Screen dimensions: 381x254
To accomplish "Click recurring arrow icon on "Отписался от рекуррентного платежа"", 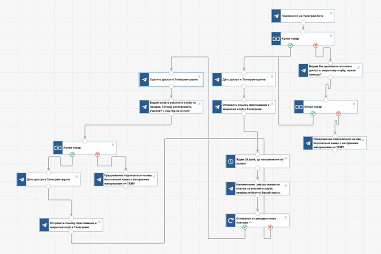I will pyautogui.click(x=230, y=221).
